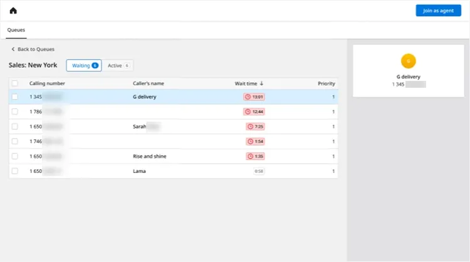Open the Queues tab

[16, 30]
